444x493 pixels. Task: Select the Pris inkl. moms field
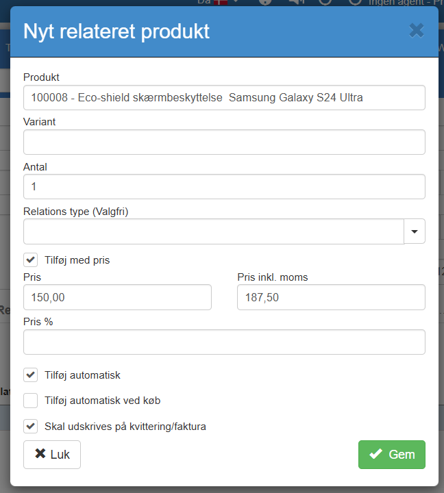coord(331,298)
